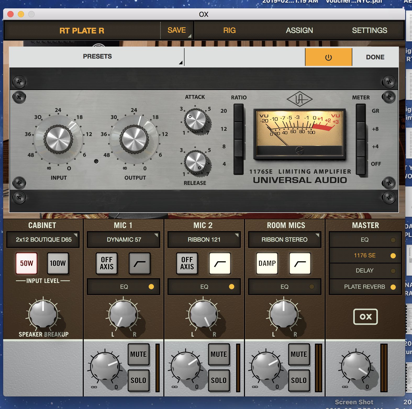Open the RT PLATE R rig name menu
412x409 pixels.
(82, 31)
